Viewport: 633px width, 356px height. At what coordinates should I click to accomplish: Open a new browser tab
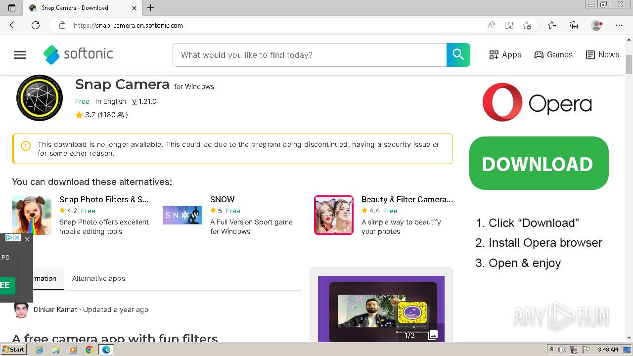coord(151,8)
